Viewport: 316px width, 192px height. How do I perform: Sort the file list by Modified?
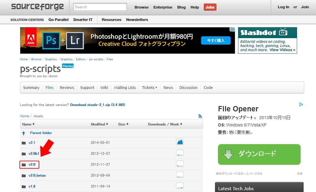[99, 124]
